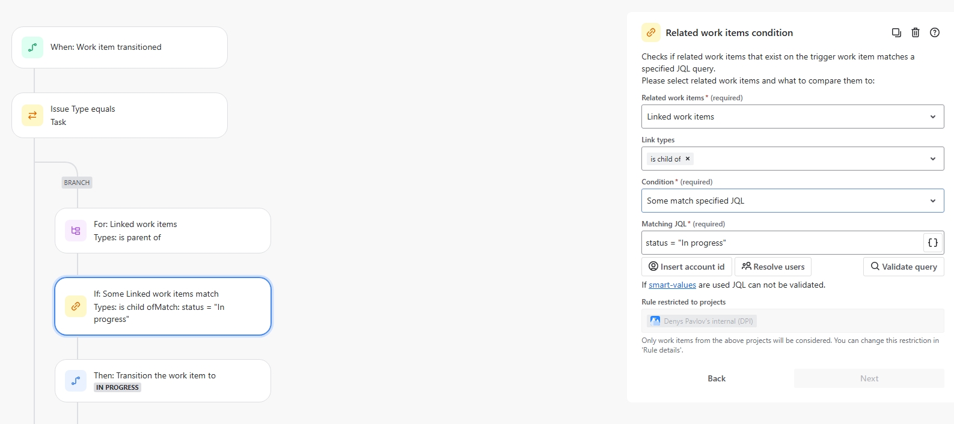The height and width of the screenshot is (424, 954).
Task: Click the Transition the work item action icon
Action: pos(76,381)
